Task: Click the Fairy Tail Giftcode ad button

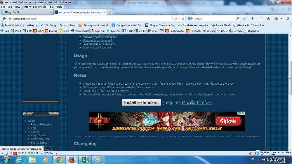Action: click(228, 121)
